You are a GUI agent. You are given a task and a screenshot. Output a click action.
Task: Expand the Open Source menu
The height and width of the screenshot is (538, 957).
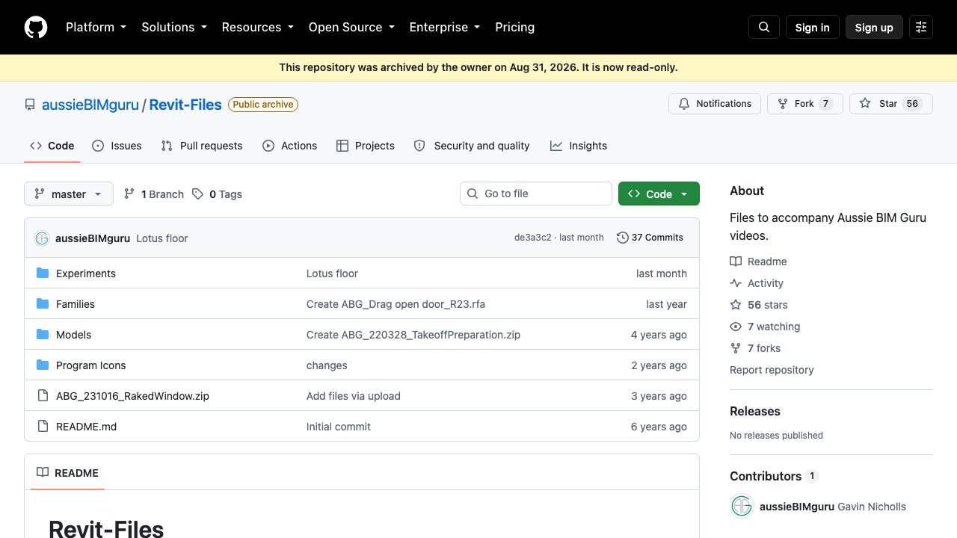tap(351, 27)
